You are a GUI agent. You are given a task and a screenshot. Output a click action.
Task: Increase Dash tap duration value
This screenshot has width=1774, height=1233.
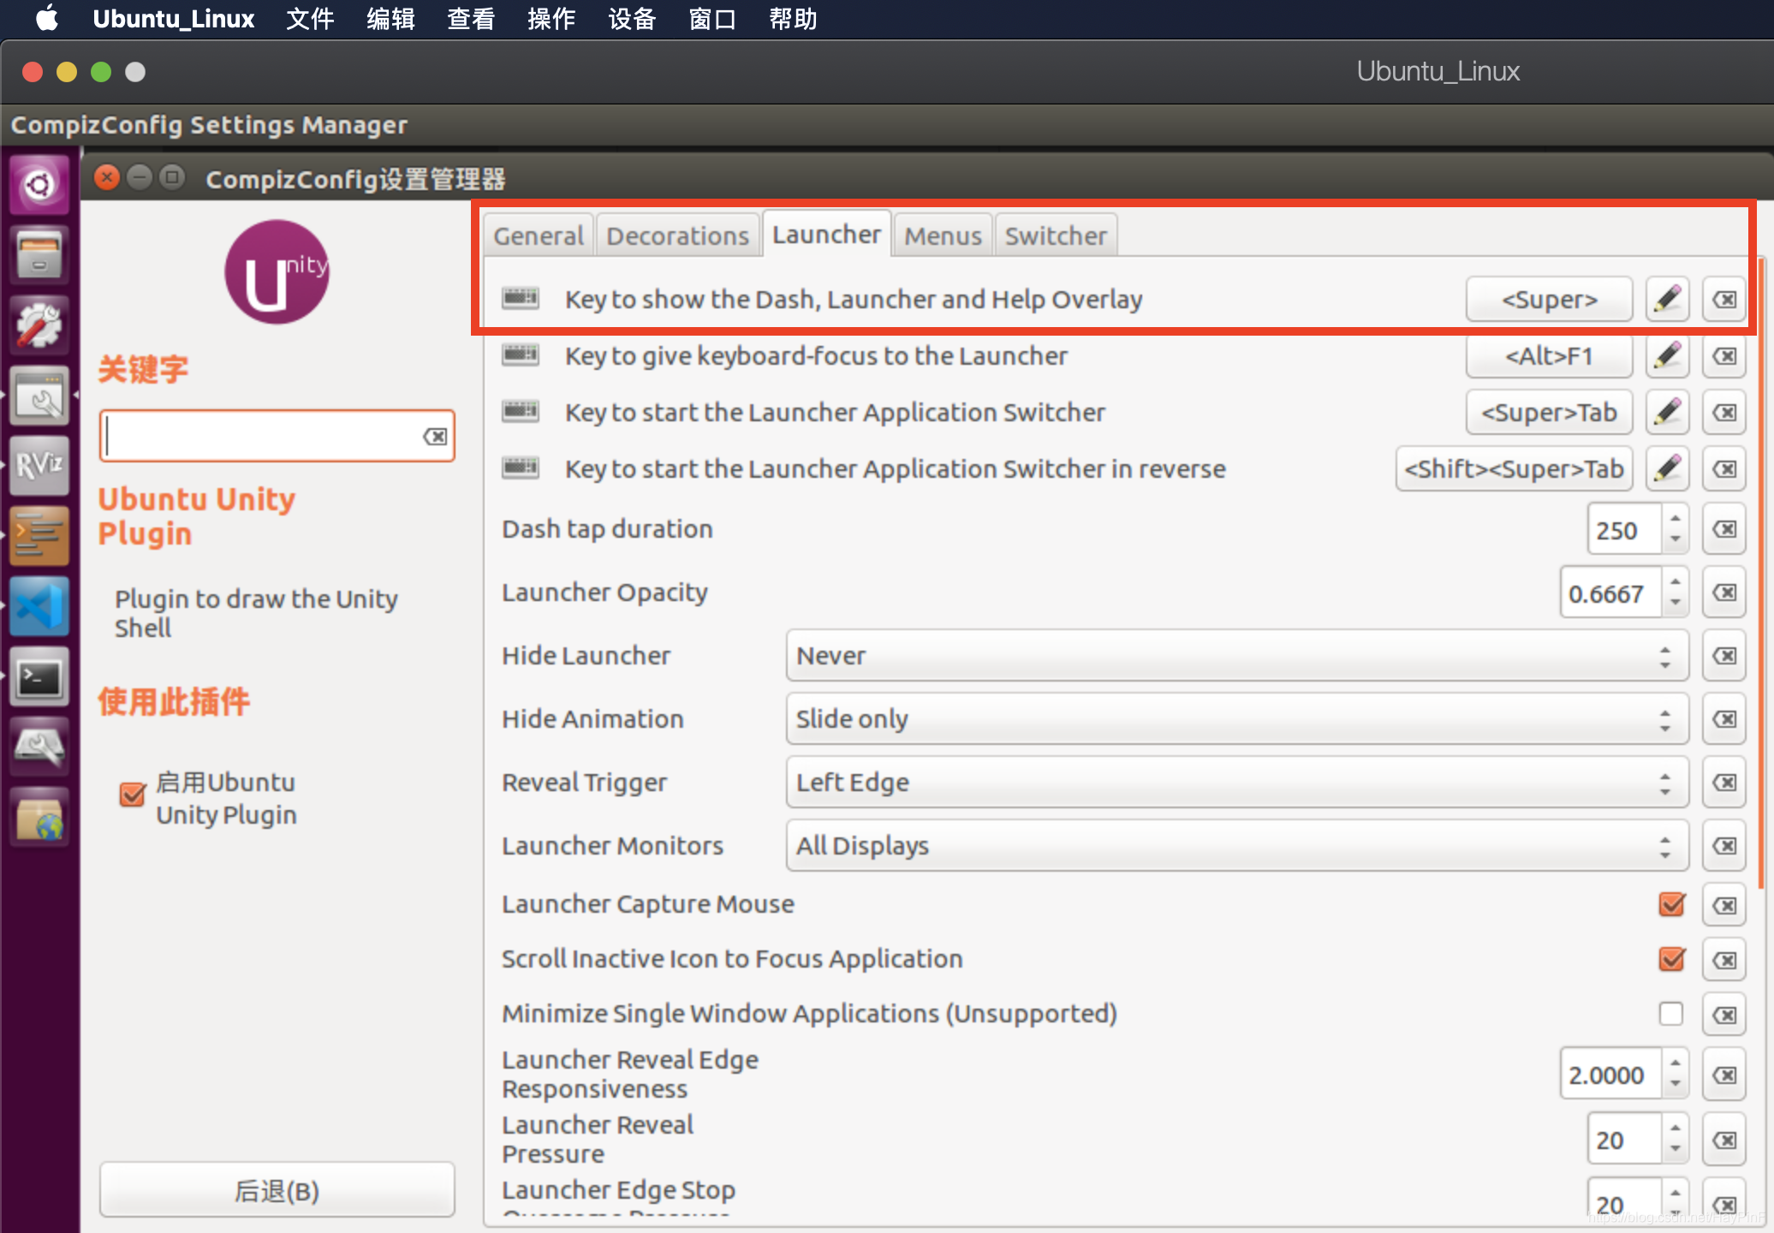pyautogui.click(x=1676, y=519)
